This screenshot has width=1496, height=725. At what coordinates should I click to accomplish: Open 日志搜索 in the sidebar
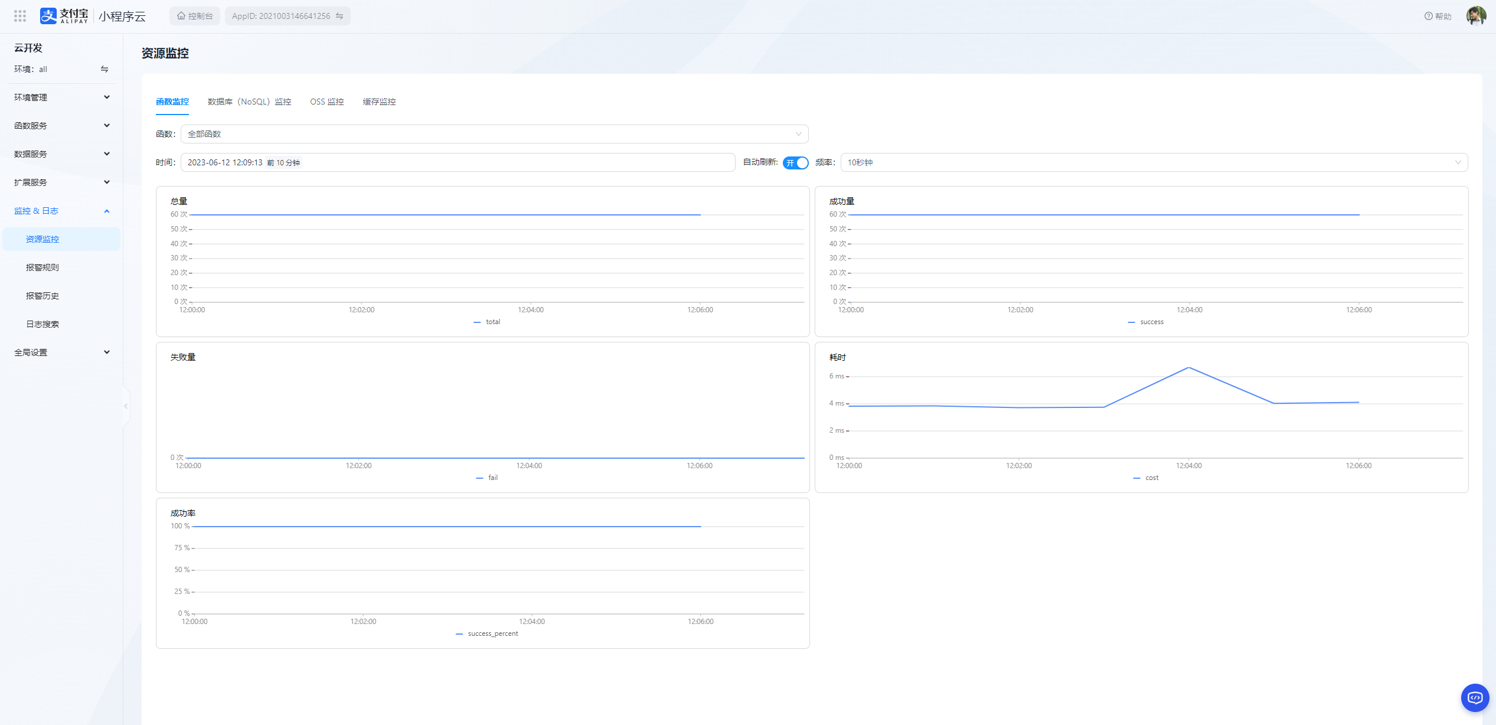[43, 324]
